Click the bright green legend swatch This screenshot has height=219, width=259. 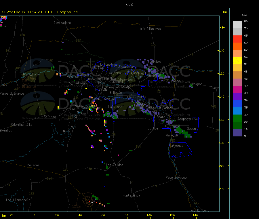pyautogui.click(x=237, y=118)
